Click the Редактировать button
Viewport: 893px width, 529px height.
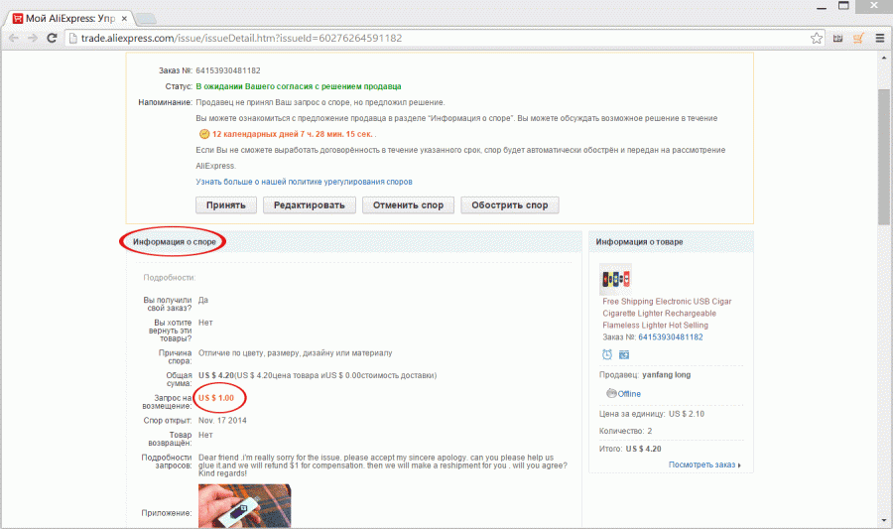pos(310,205)
